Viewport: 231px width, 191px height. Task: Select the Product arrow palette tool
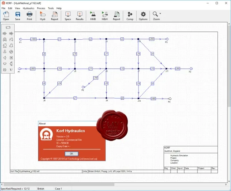[11, 34]
